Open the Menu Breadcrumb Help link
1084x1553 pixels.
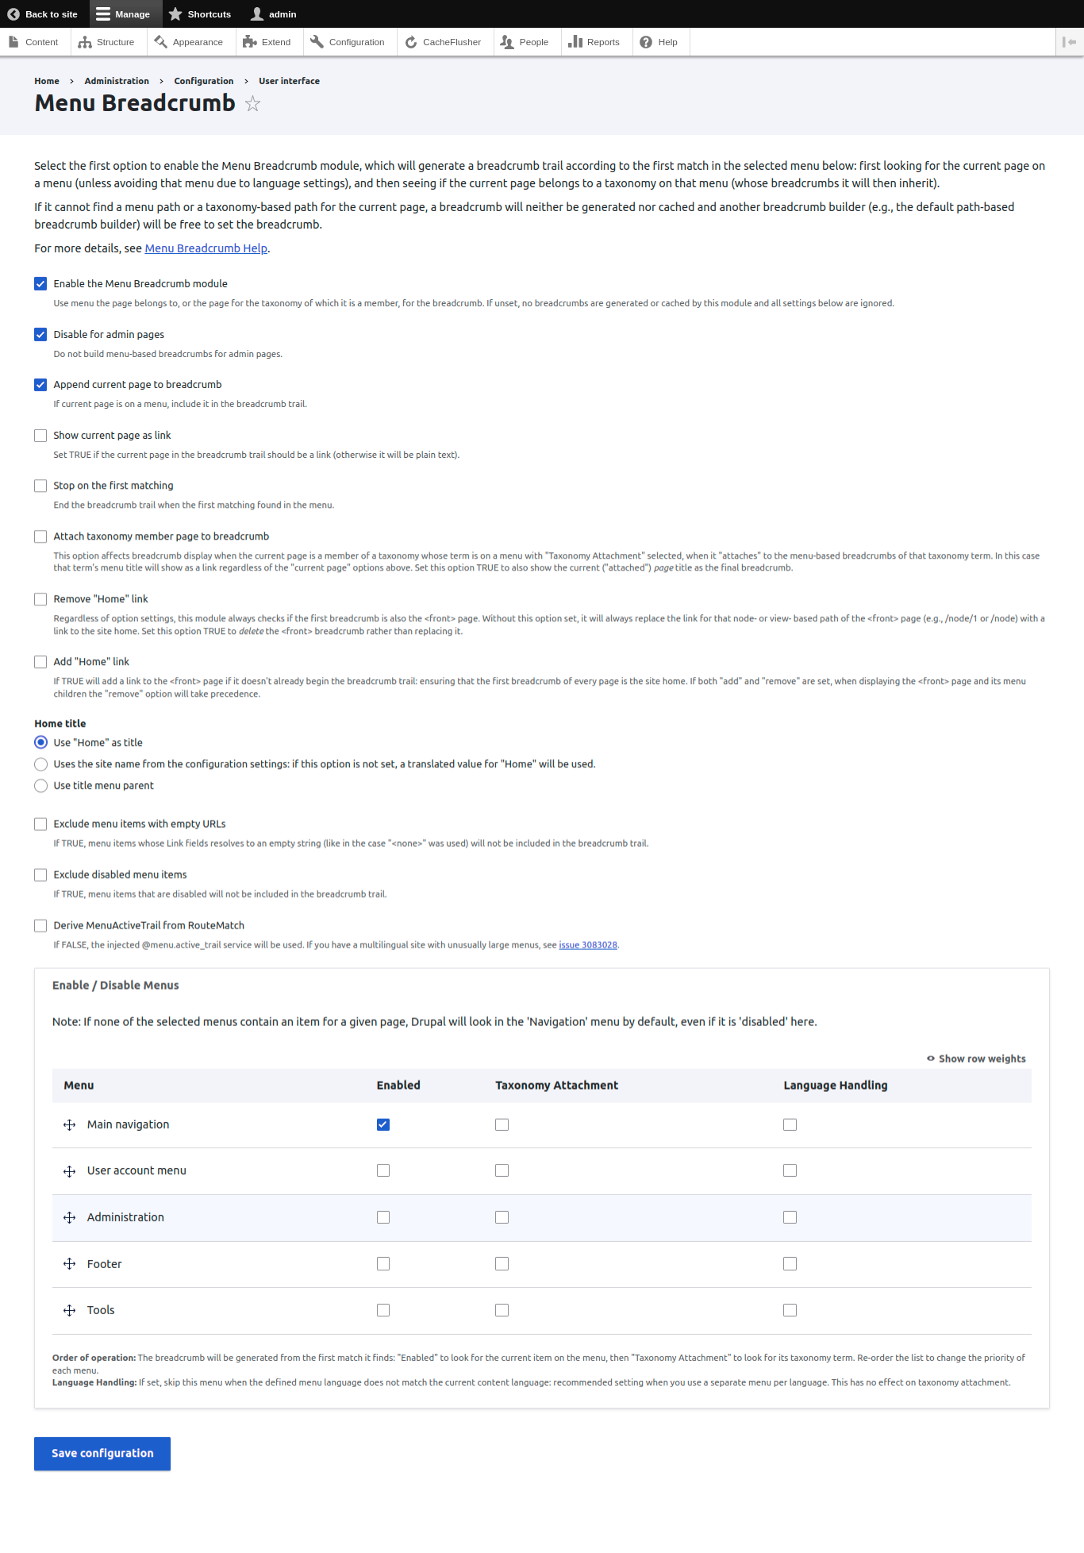pos(206,248)
